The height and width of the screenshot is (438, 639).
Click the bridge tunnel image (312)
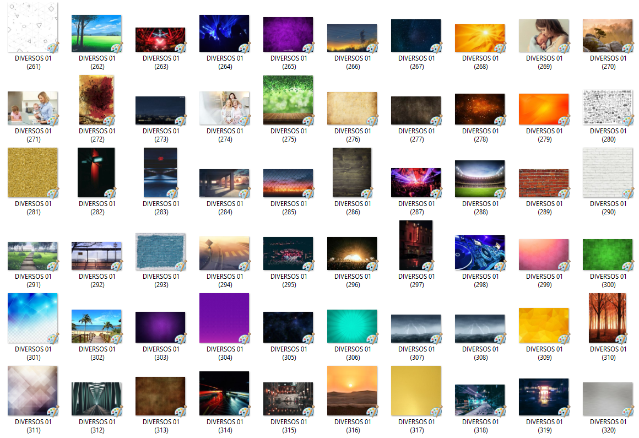96,399
